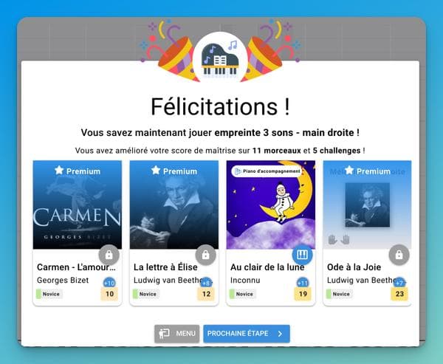443x364 pixels.
Task: Click the Premium star on La lettre à Élise
Action: click(156, 170)
